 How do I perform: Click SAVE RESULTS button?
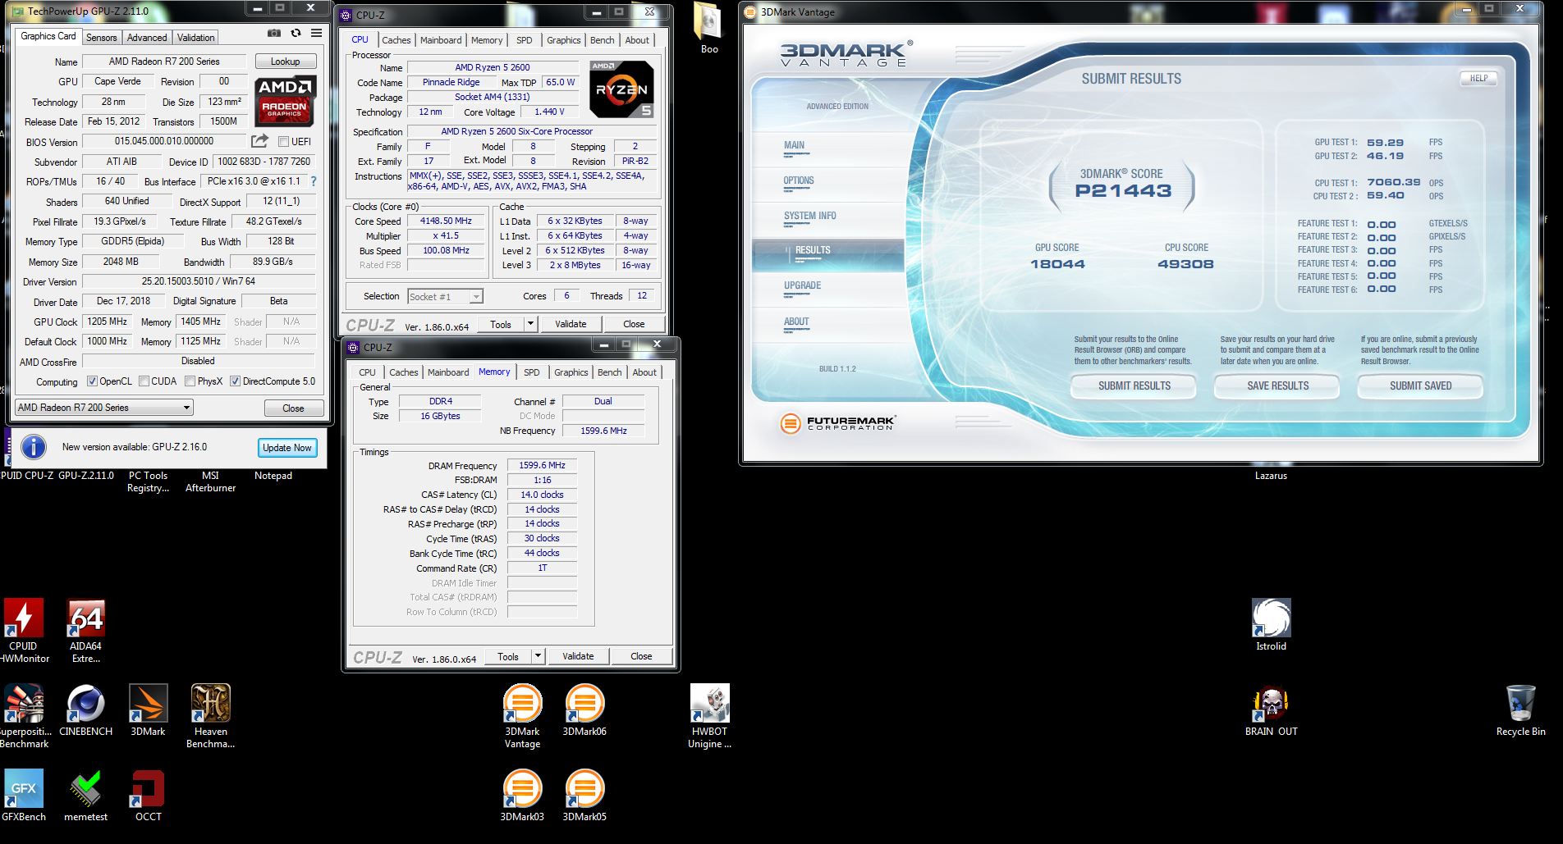point(1277,386)
